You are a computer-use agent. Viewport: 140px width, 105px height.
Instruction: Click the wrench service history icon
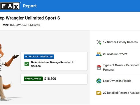coord(99,42)
